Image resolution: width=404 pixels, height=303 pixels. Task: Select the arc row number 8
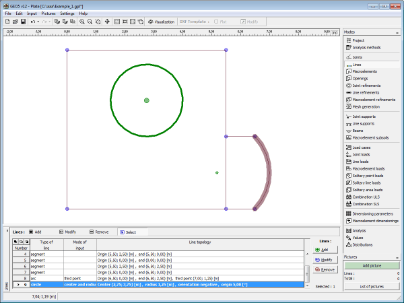pyautogui.click(x=25, y=277)
